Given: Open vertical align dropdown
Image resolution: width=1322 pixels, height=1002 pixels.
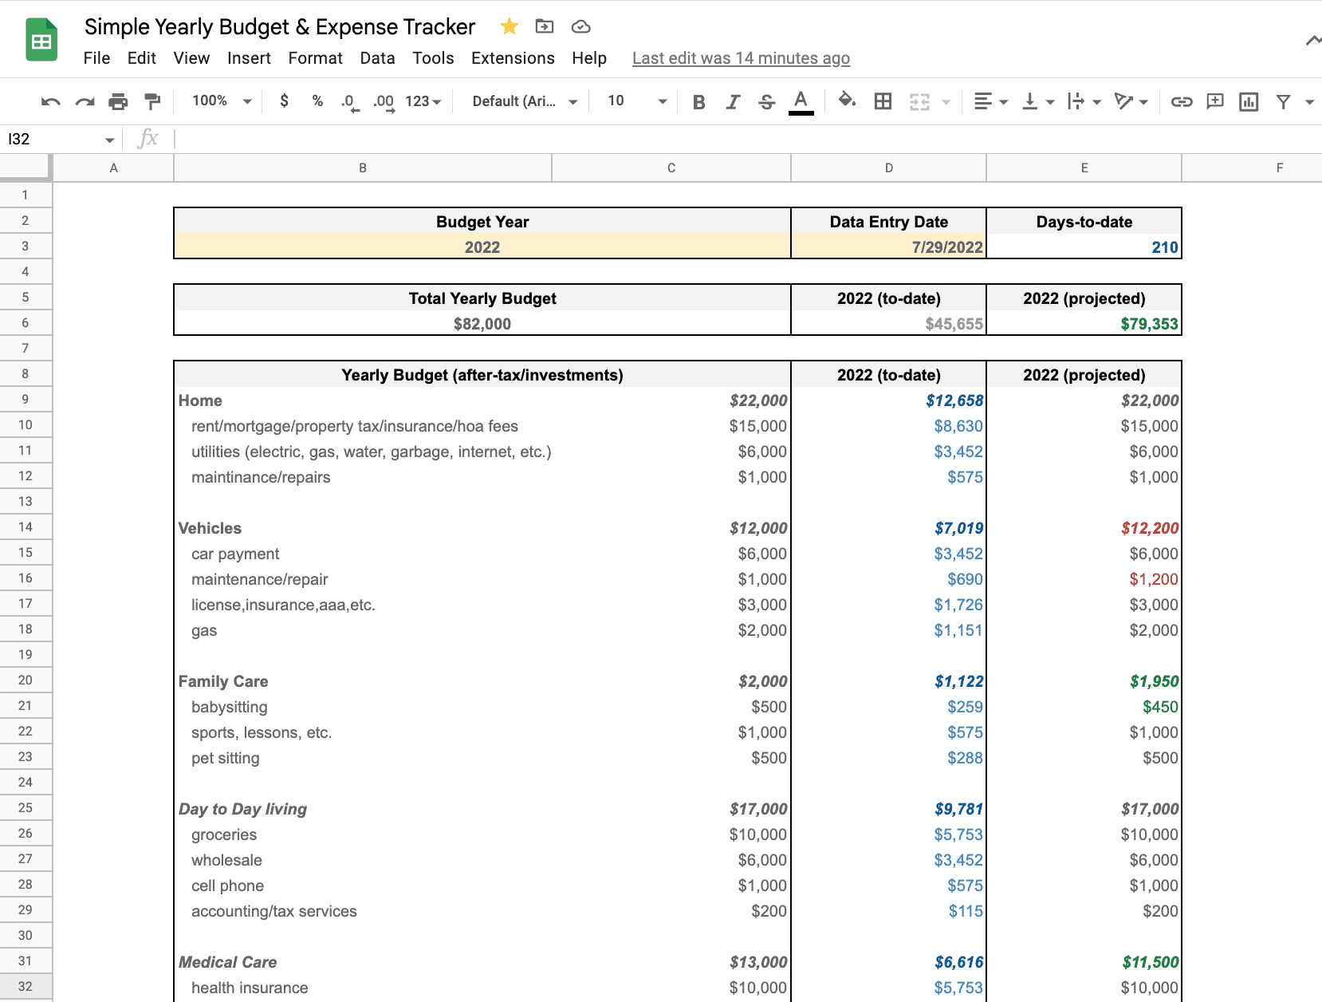Looking at the screenshot, I should [x=1038, y=101].
